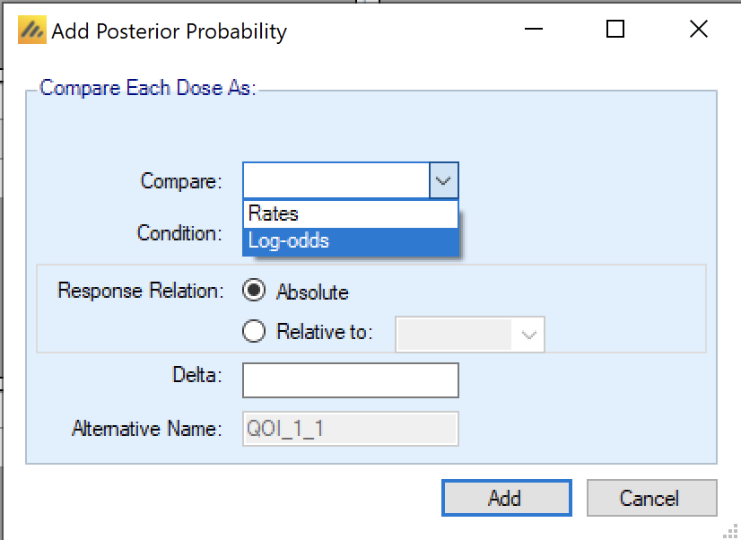Click inside the Compare combo box field
Image resolution: width=741 pixels, height=540 pixels.
pos(336,180)
